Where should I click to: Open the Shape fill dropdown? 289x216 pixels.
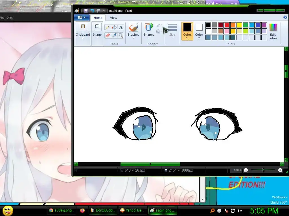tap(159, 31)
